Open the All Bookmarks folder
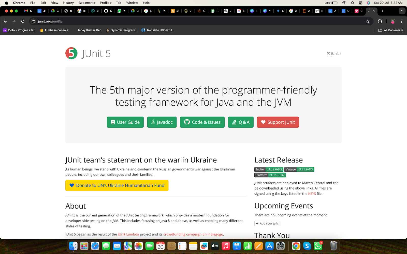This screenshot has width=407, height=254. click(391, 30)
